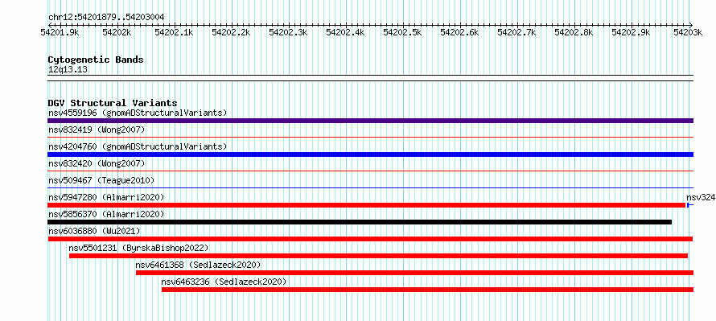The width and height of the screenshot is (716, 321).
Task: Click the nsv6463236 Sedlazeck2020 red bar
Action: pos(427,290)
